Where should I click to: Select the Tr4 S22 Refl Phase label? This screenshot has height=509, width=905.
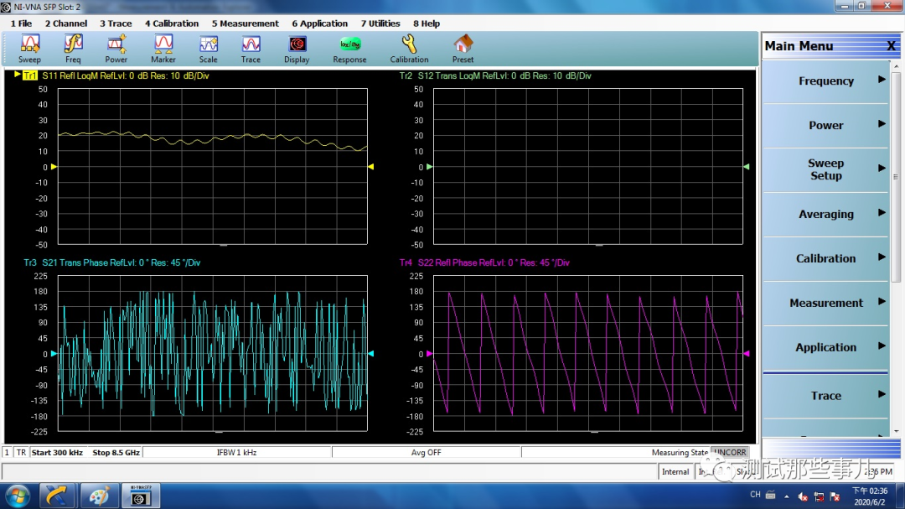pyautogui.click(x=484, y=262)
